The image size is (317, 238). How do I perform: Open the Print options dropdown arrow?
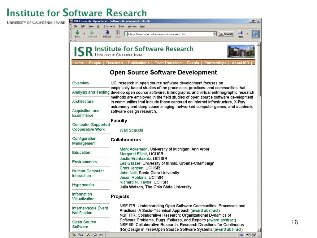point(247,34)
